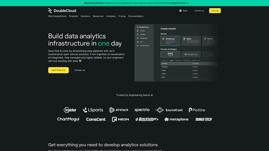Screen dimensions: 269x151
Task: Click the metaplane company logo
Action: [176, 119]
